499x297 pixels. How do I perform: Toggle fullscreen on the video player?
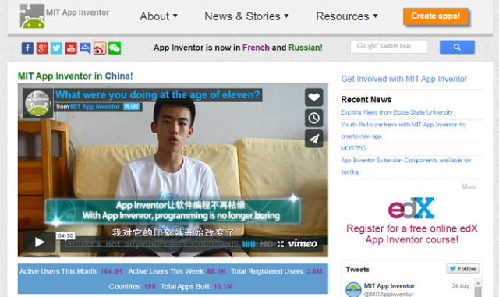click(281, 244)
